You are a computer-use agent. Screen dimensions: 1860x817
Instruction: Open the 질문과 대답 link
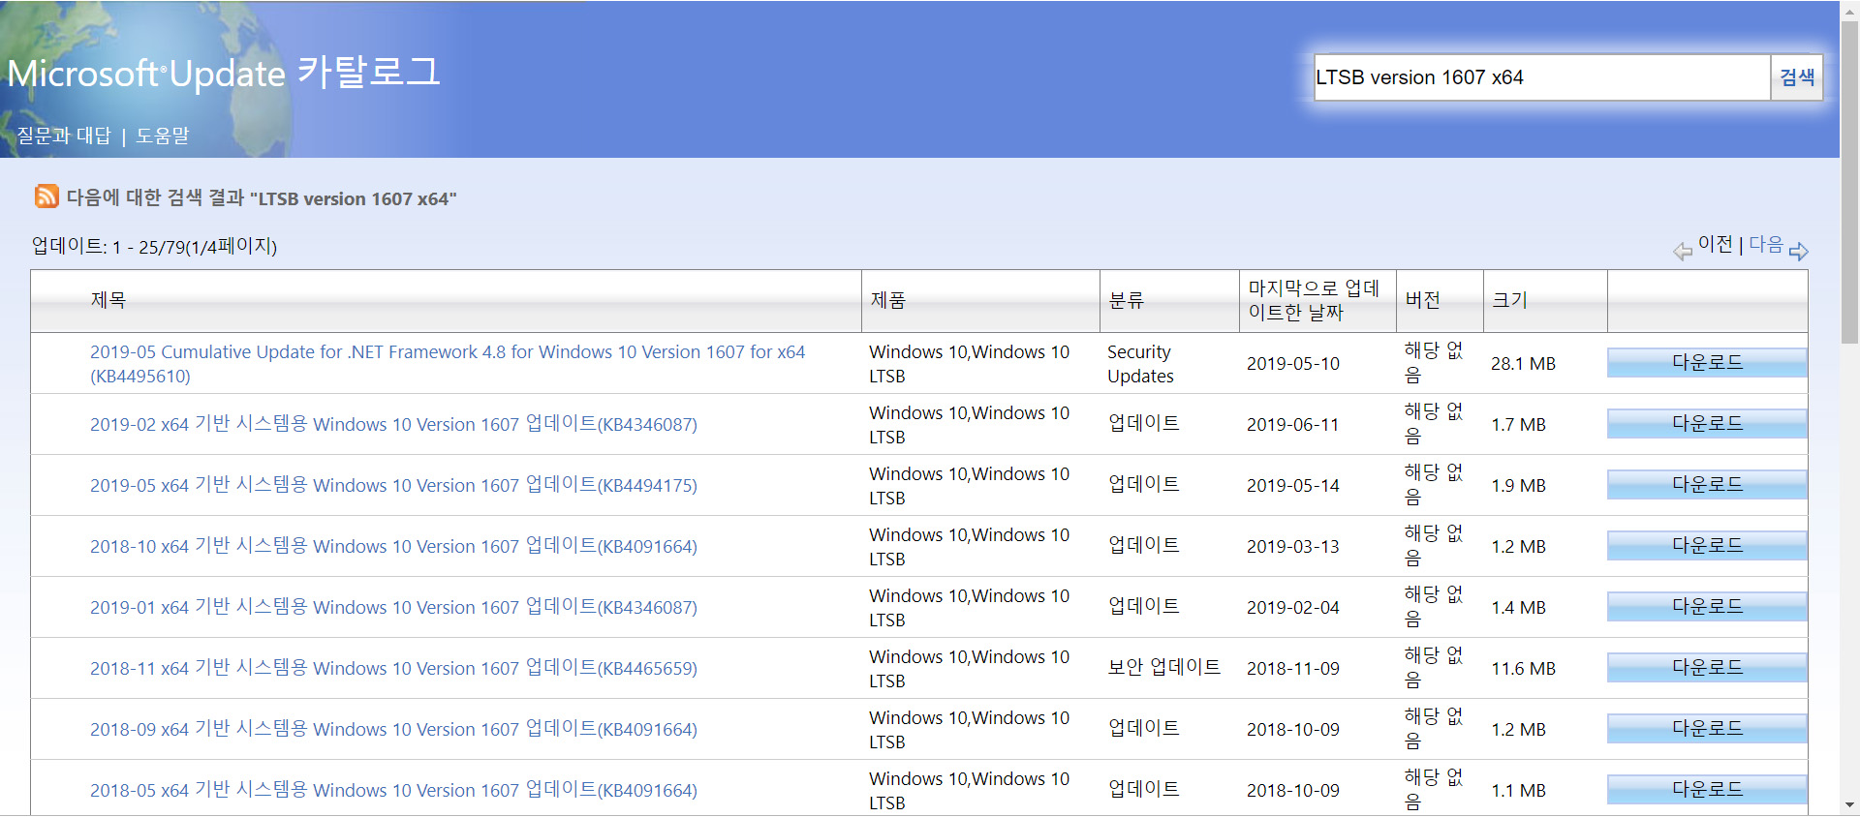64,136
